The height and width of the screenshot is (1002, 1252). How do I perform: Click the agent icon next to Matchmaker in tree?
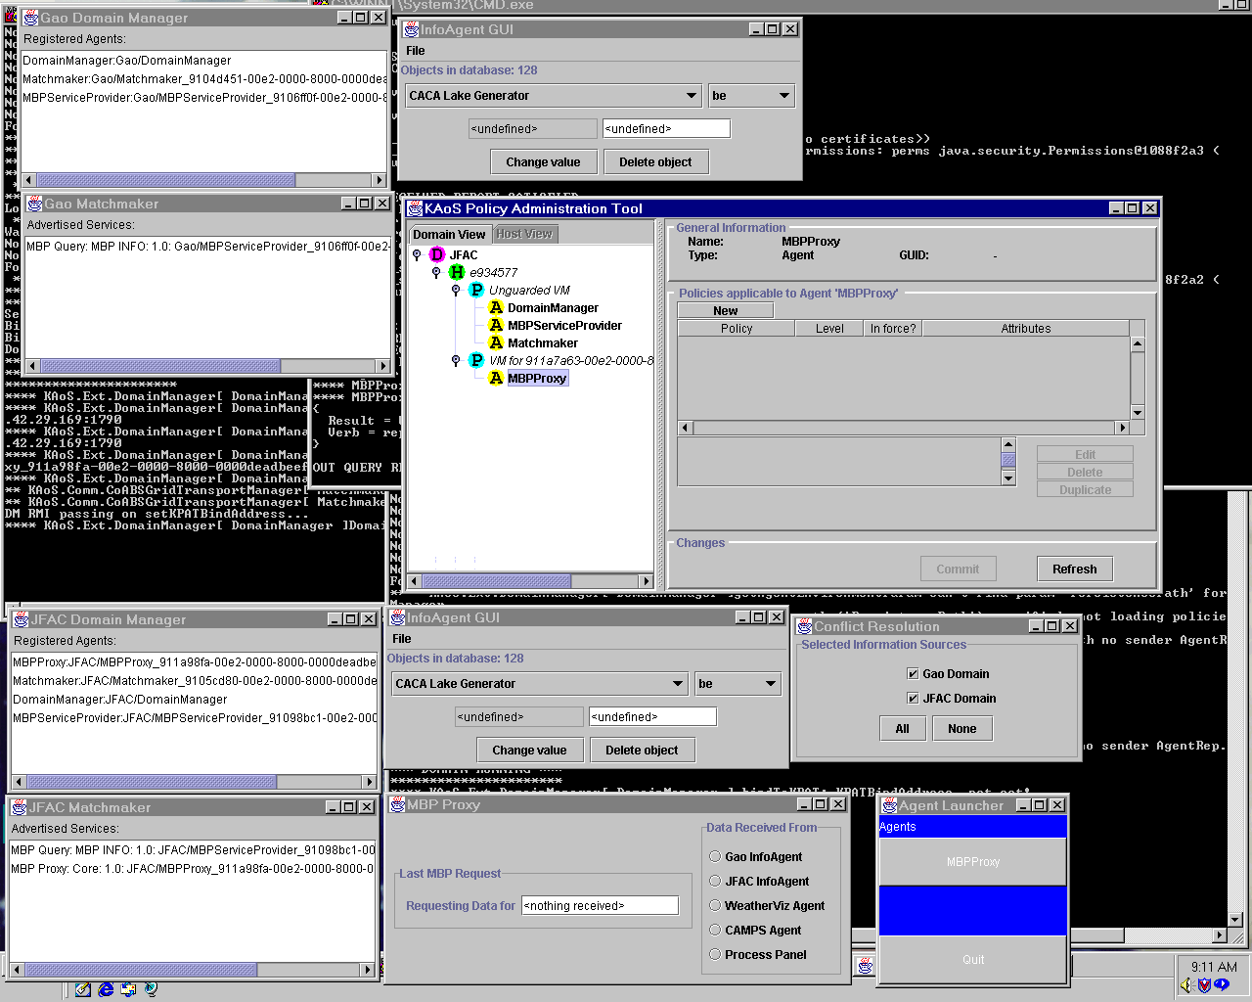496,343
